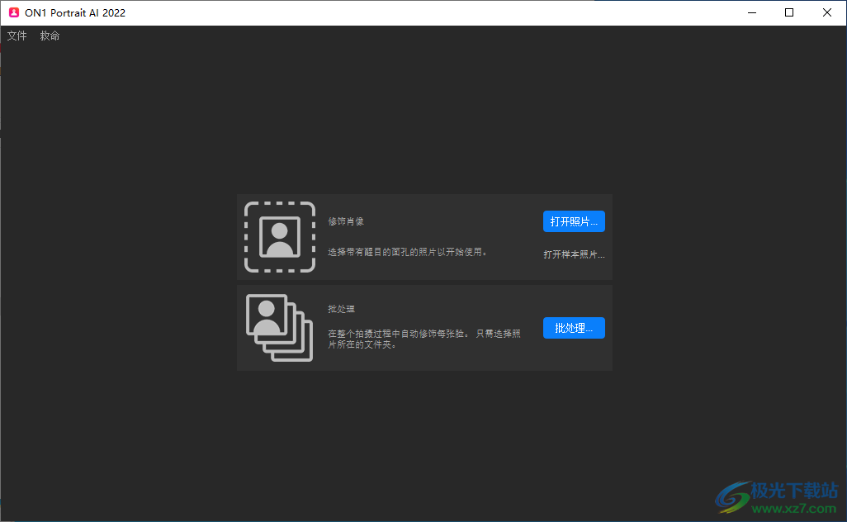This screenshot has width=847, height=522.
Task: Click the ON1 Portrait AI app icon
Action: (x=14, y=12)
